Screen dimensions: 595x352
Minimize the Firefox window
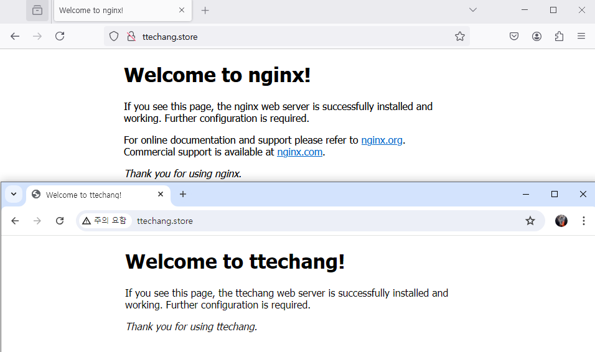pos(525,10)
